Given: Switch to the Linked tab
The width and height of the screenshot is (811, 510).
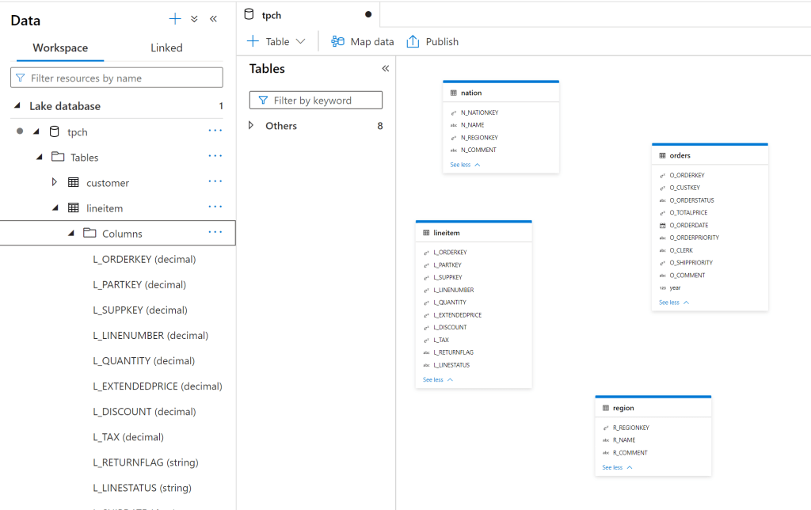Looking at the screenshot, I should [x=166, y=48].
